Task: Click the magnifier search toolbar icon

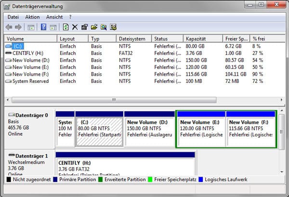Action: click(104, 27)
